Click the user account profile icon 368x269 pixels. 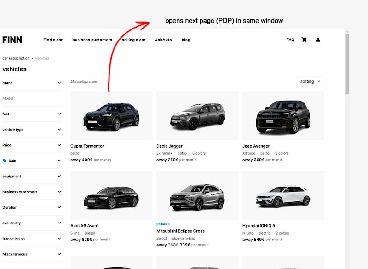click(x=318, y=40)
